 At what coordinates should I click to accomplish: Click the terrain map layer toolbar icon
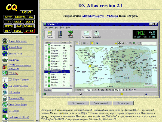pyautogui.click(x=97, y=43)
